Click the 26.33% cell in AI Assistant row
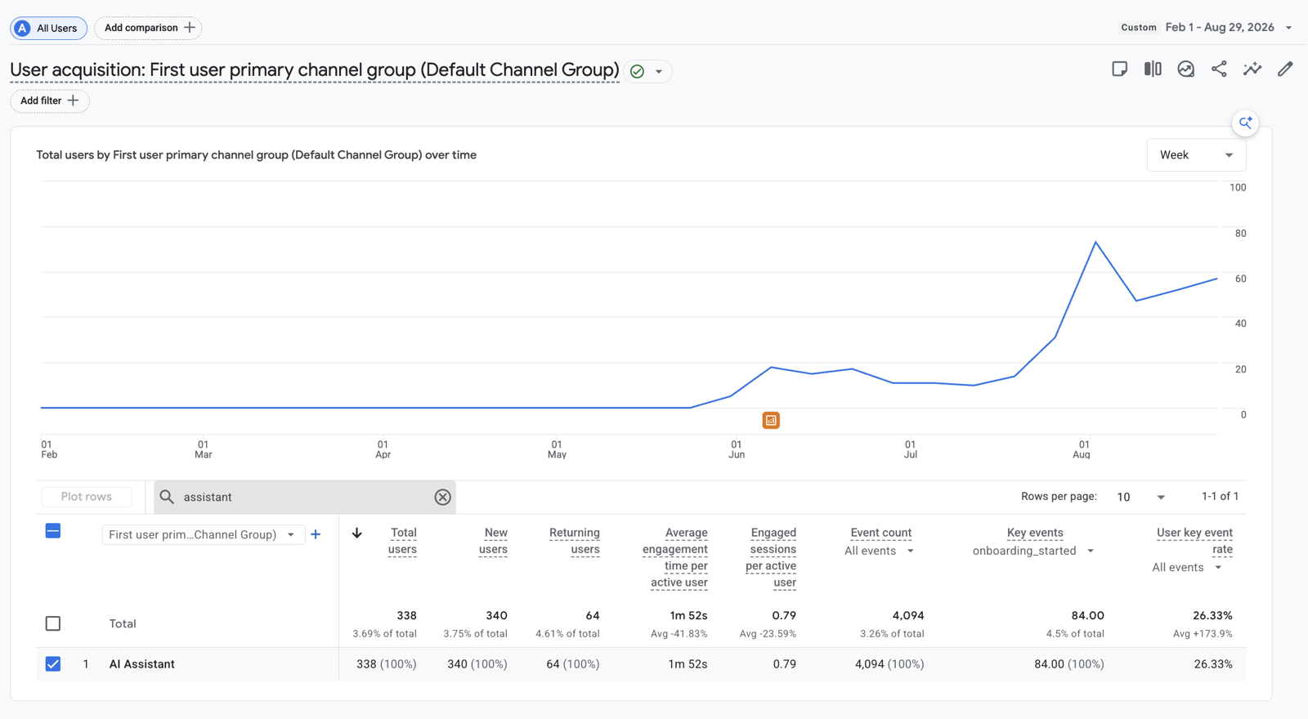1308x719 pixels. tap(1213, 664)
